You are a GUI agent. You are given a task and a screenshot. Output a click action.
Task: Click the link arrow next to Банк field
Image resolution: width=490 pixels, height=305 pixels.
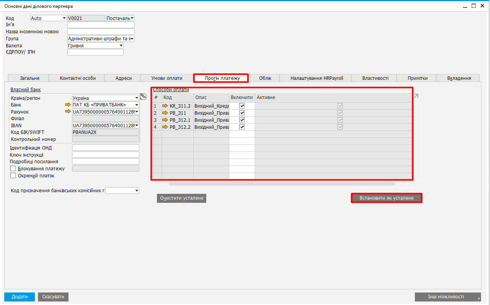[68, 105]
